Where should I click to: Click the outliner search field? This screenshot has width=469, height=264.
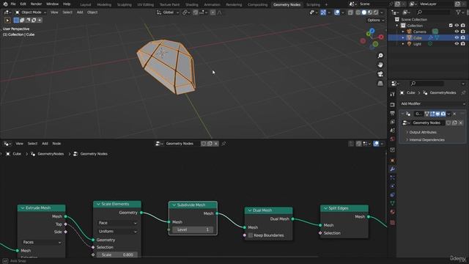point(433,12)
